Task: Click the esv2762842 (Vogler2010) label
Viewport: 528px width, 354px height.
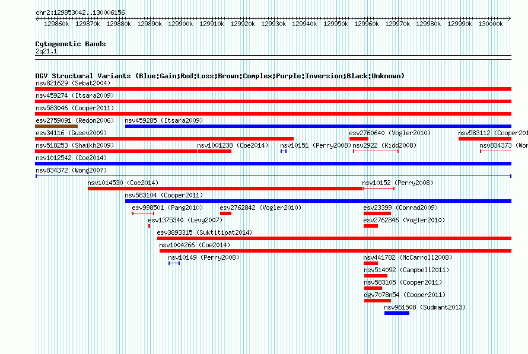Action: [x=260, y=208]
